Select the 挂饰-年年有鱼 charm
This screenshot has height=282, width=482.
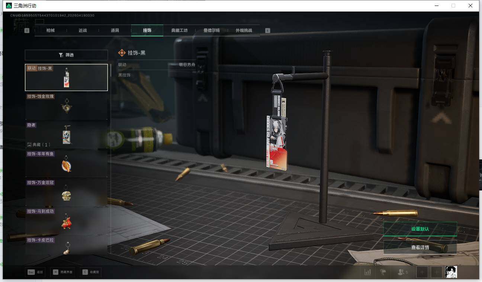coord(66,163)
